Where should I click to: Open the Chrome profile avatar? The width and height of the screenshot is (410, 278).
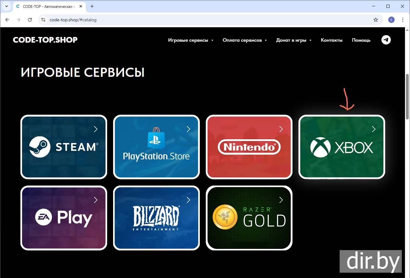[x=391, y=20]
